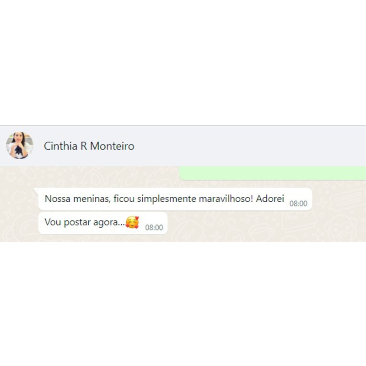Click the word postar in the second message
This screenshot has height=366, width=366.
77,222
